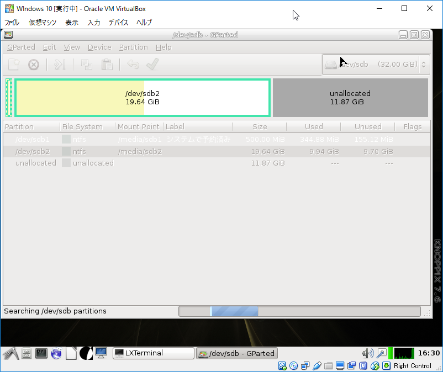Select the small /dev/sdb1 partition graphic block
This screenshot has height=372, width=443.
[9, 98]
